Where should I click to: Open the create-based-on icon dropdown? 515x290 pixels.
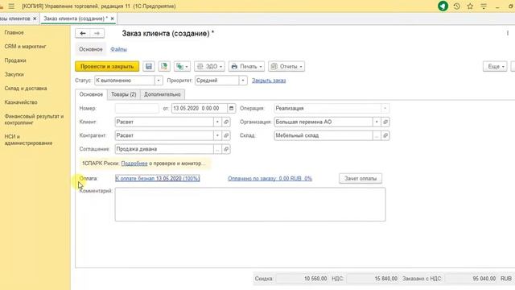pyautogui.click(x=182, y=66)
